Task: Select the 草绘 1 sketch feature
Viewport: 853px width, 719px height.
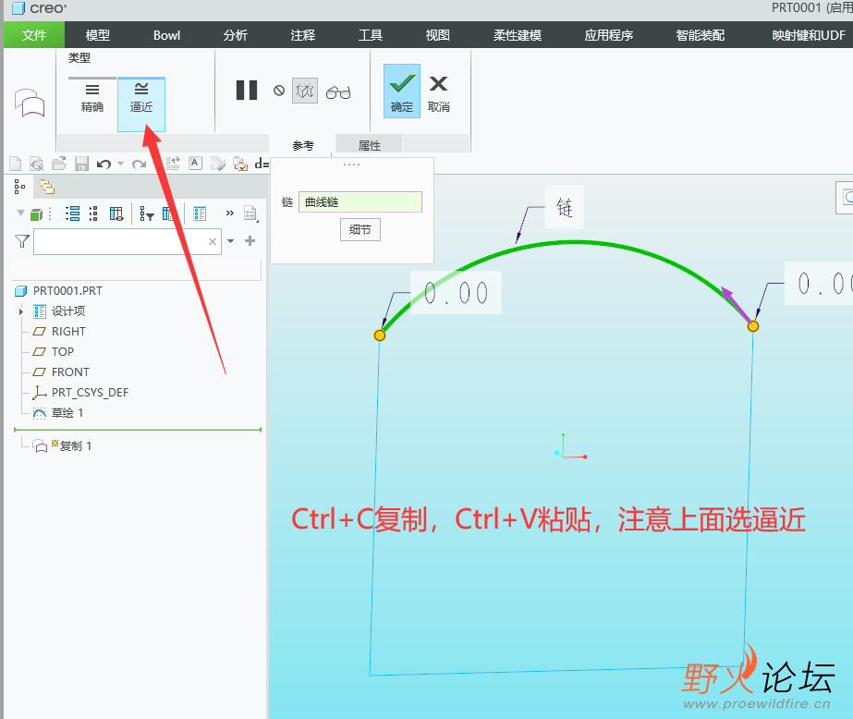Action: [67, 413]
